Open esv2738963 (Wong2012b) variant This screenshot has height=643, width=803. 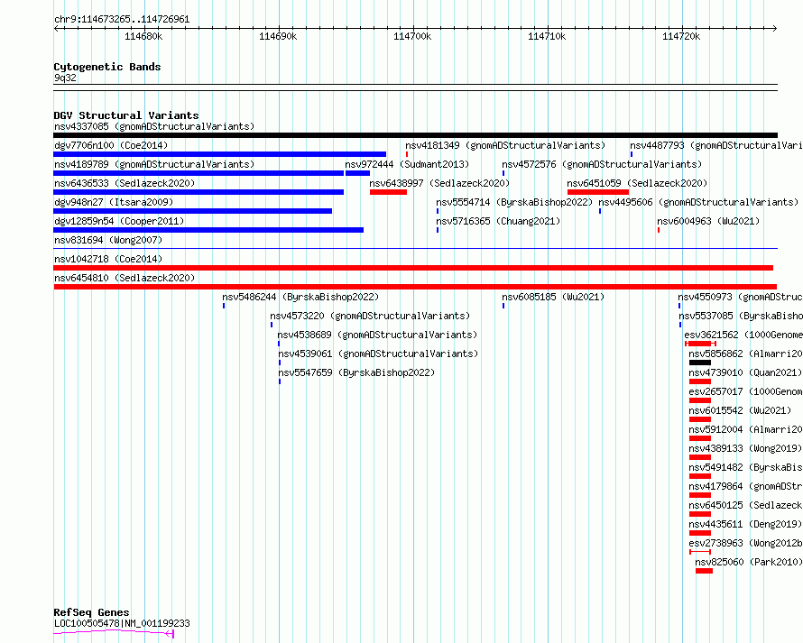(x=745, y=543)
